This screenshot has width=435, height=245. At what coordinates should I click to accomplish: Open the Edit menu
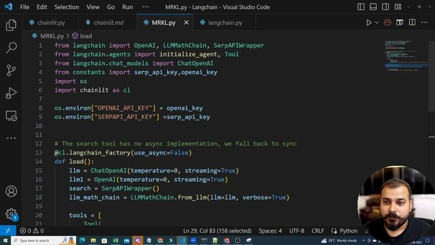(x=42, y=7)
